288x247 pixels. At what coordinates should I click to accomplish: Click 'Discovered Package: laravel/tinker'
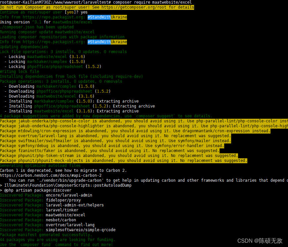click(x=39, y=210)
